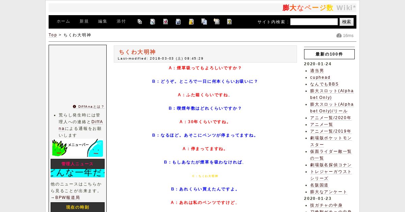The image size is (405, 212).
Task: Click the 2020-01-23 date heading
Action: (318, 199)
